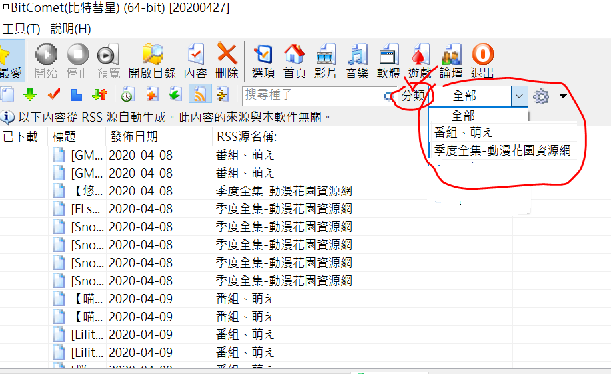
Task: Open the 論壇 forum section
Action: pos(451,61)
